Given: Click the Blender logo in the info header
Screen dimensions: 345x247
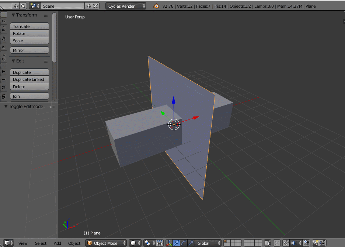Looking at the screenshot, I should pyautogui.click(x=156, y=6).
